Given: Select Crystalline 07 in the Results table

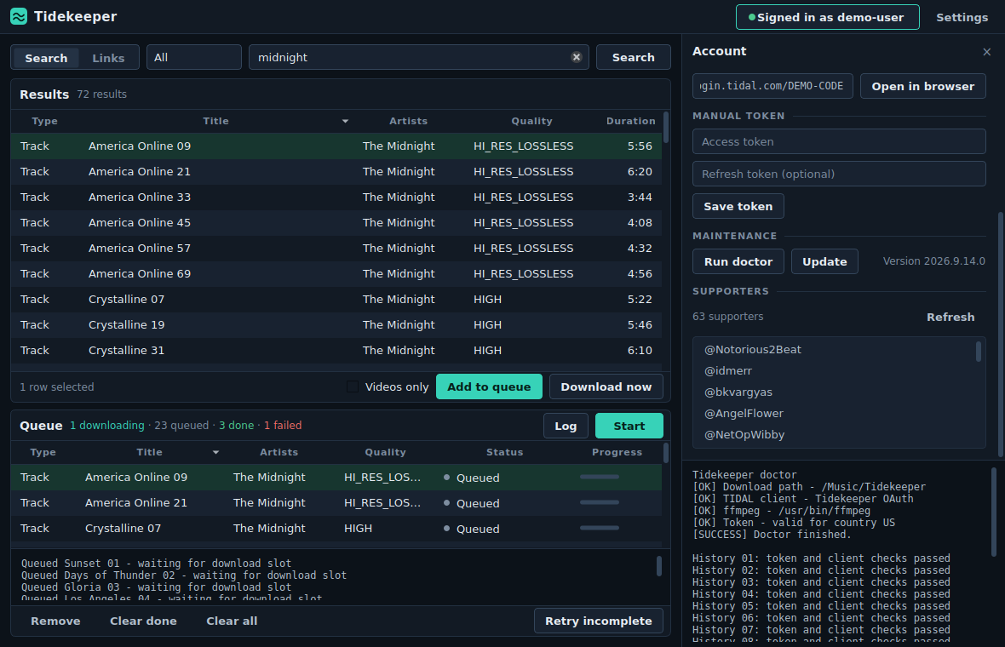Looking at the screenshot, I should coord(336,300).
